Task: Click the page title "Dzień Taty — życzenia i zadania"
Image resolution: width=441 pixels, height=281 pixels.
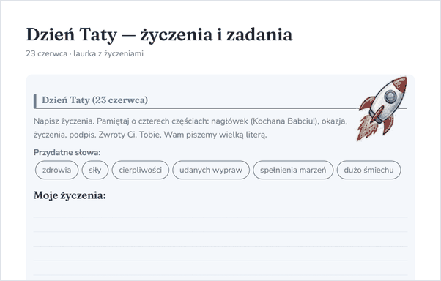Action: click(x=159, y=35)
